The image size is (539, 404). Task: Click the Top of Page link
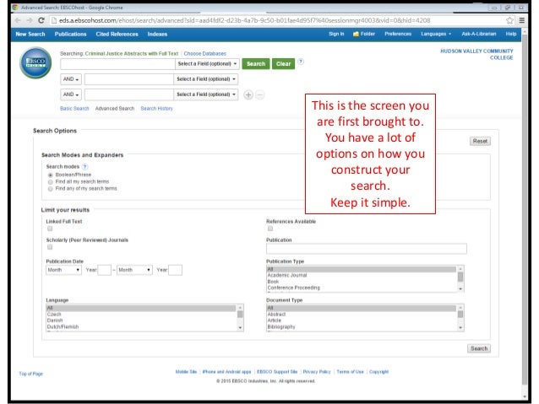coord(31,374)
